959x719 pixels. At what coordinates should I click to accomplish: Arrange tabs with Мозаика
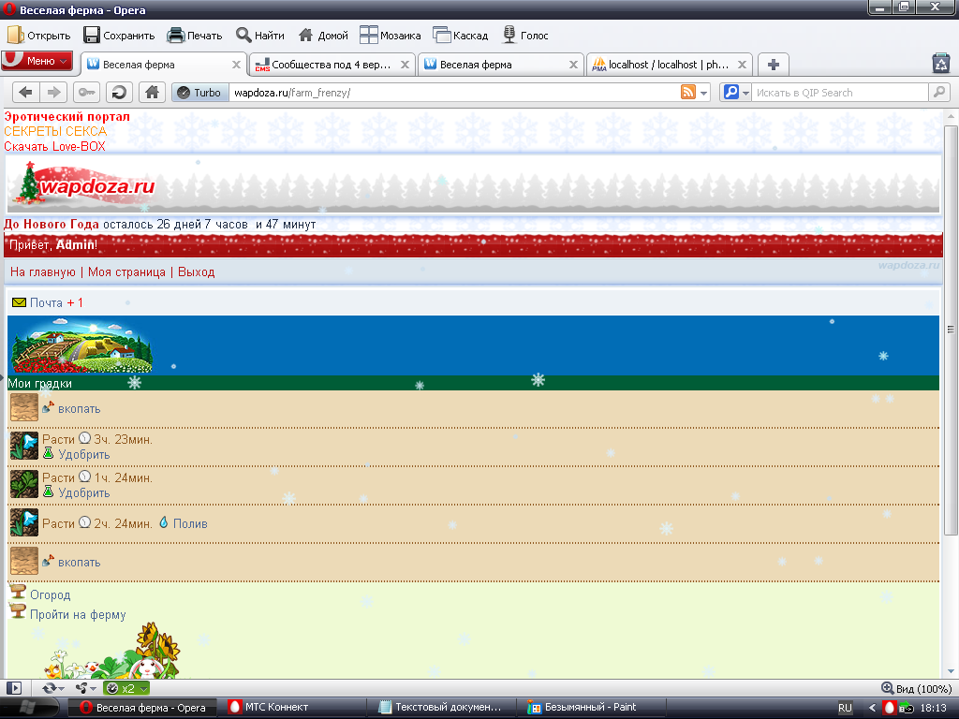[391, 36]
